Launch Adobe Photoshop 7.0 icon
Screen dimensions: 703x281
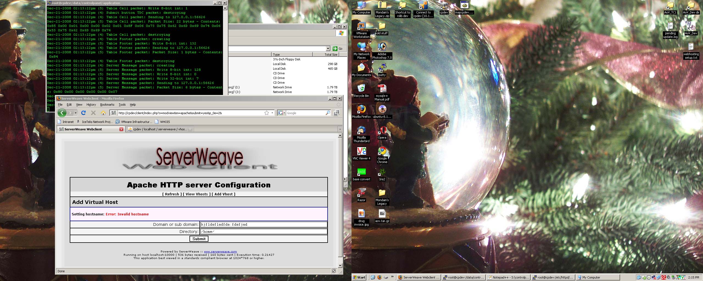[382, 51]
